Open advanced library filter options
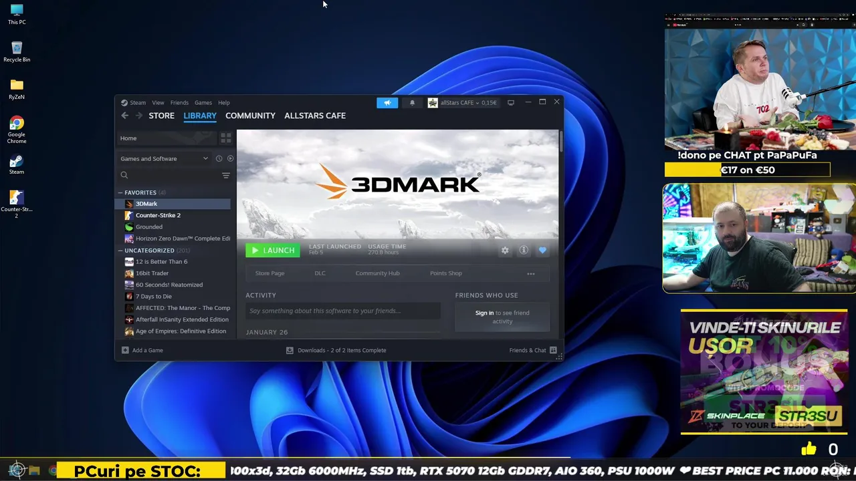The width and height of the screenshot is (856, 481). [226, 176]
